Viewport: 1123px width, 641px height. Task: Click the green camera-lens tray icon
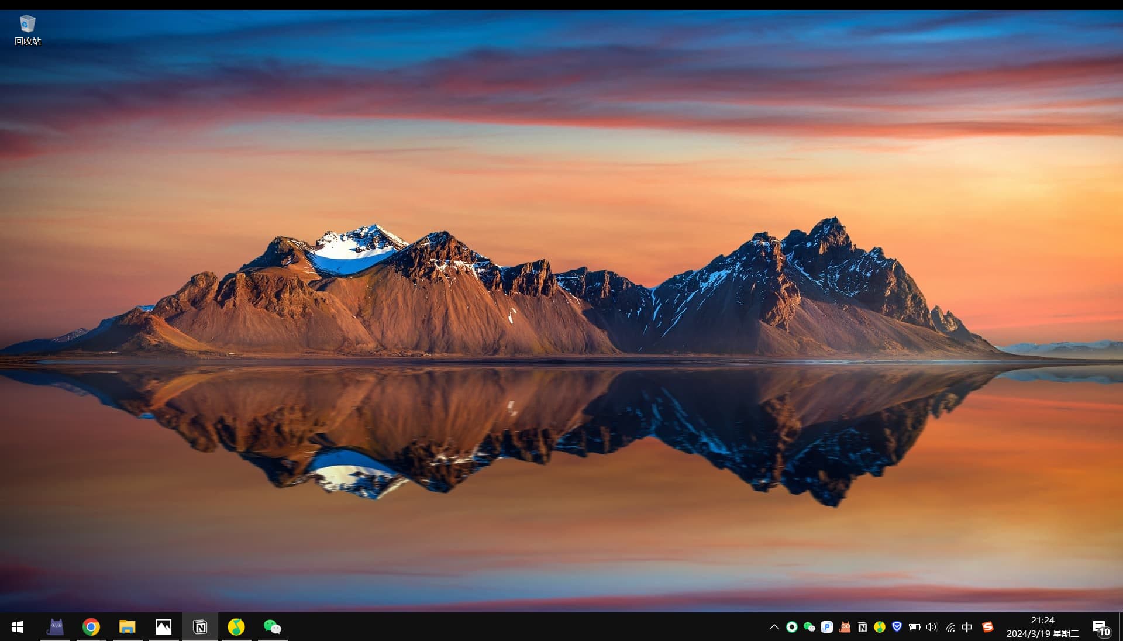pyautogui.click(x=792, y=627)
